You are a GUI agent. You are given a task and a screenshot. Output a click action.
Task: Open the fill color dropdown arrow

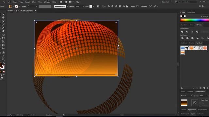13,6
